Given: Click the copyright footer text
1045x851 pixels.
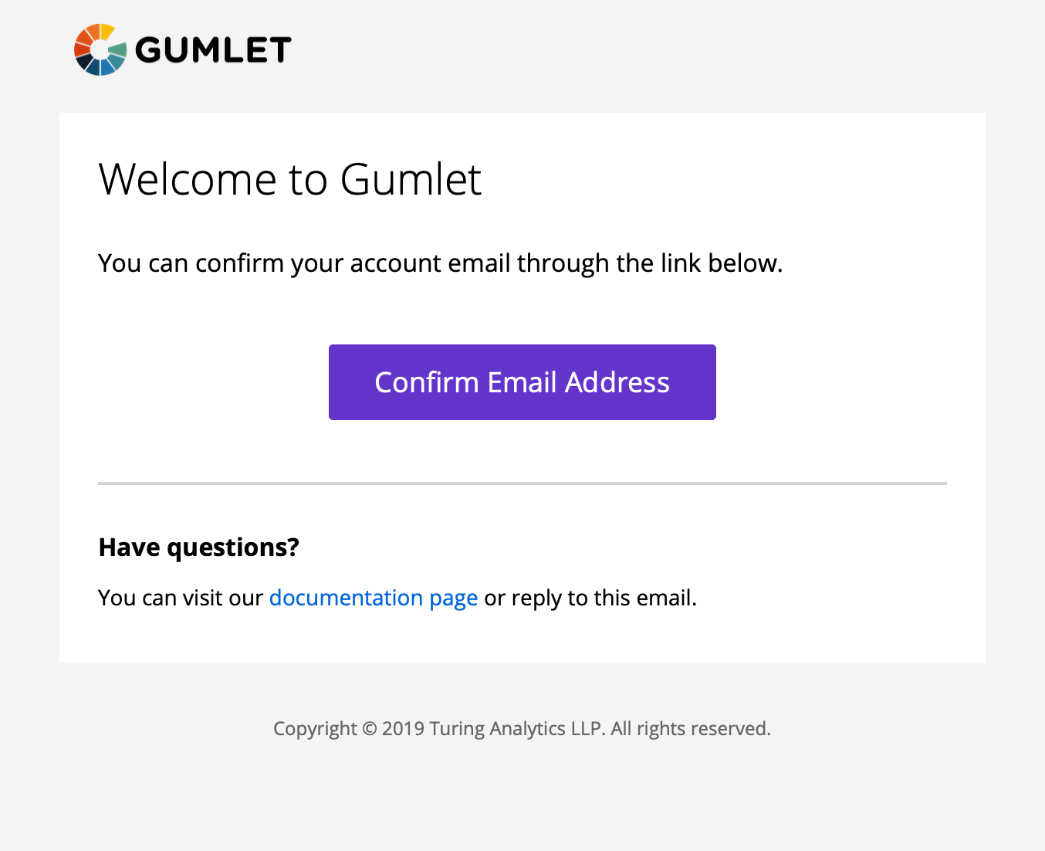Looking at the screenshot, I should (522, 729).
